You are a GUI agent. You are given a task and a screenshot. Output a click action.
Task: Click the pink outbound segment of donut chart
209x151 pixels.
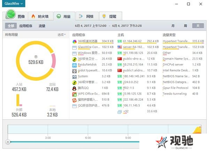tap(53, 61)
